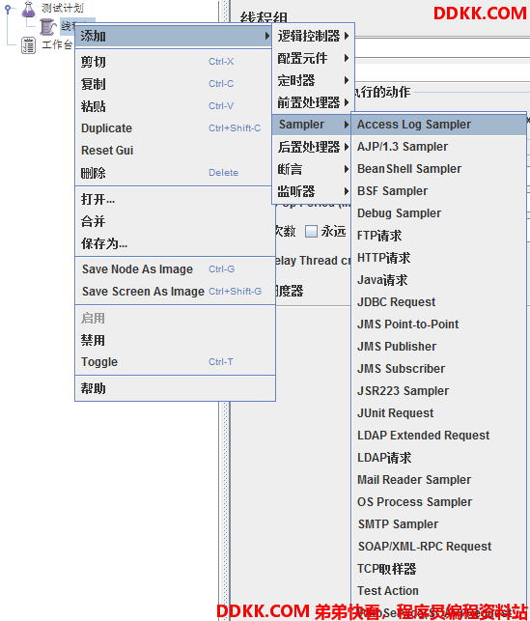Select the 测试计划 tree node

(x=62, y=8)
